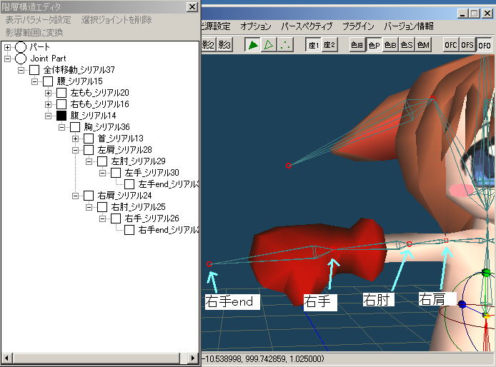Screen dimensions: 496x367
Task: Open the オプション menu
Action: pos(256,26)
